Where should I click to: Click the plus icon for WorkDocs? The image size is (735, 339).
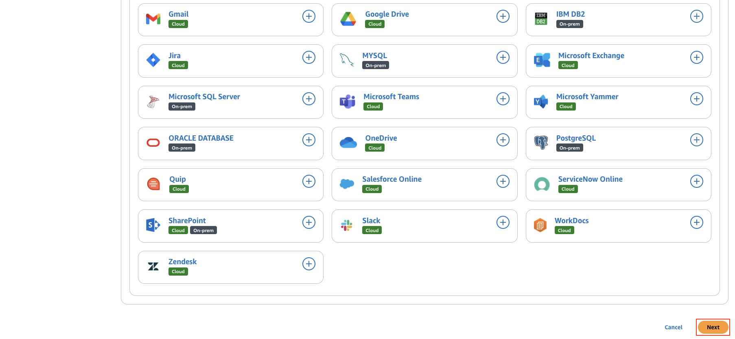point(697,222)
